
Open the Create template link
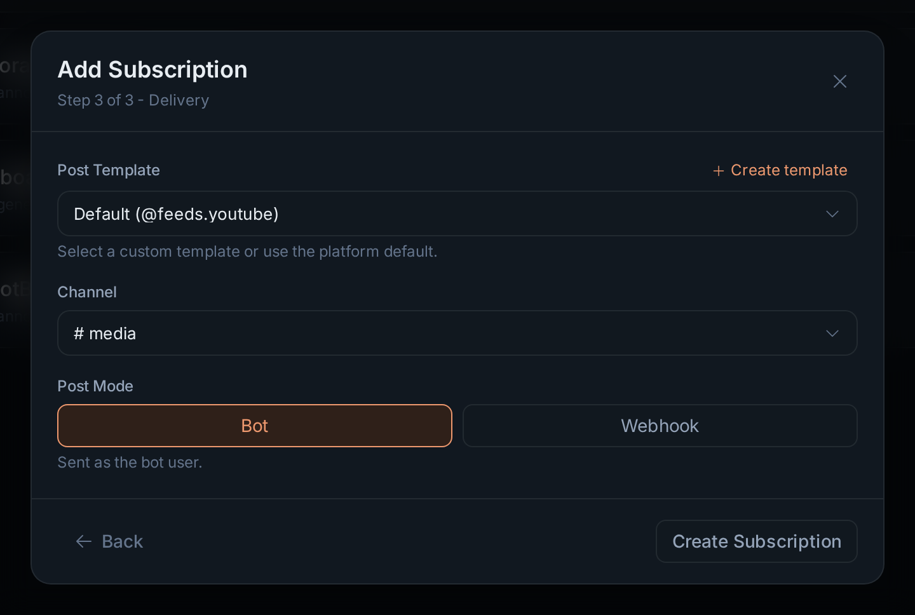(780, 170)
